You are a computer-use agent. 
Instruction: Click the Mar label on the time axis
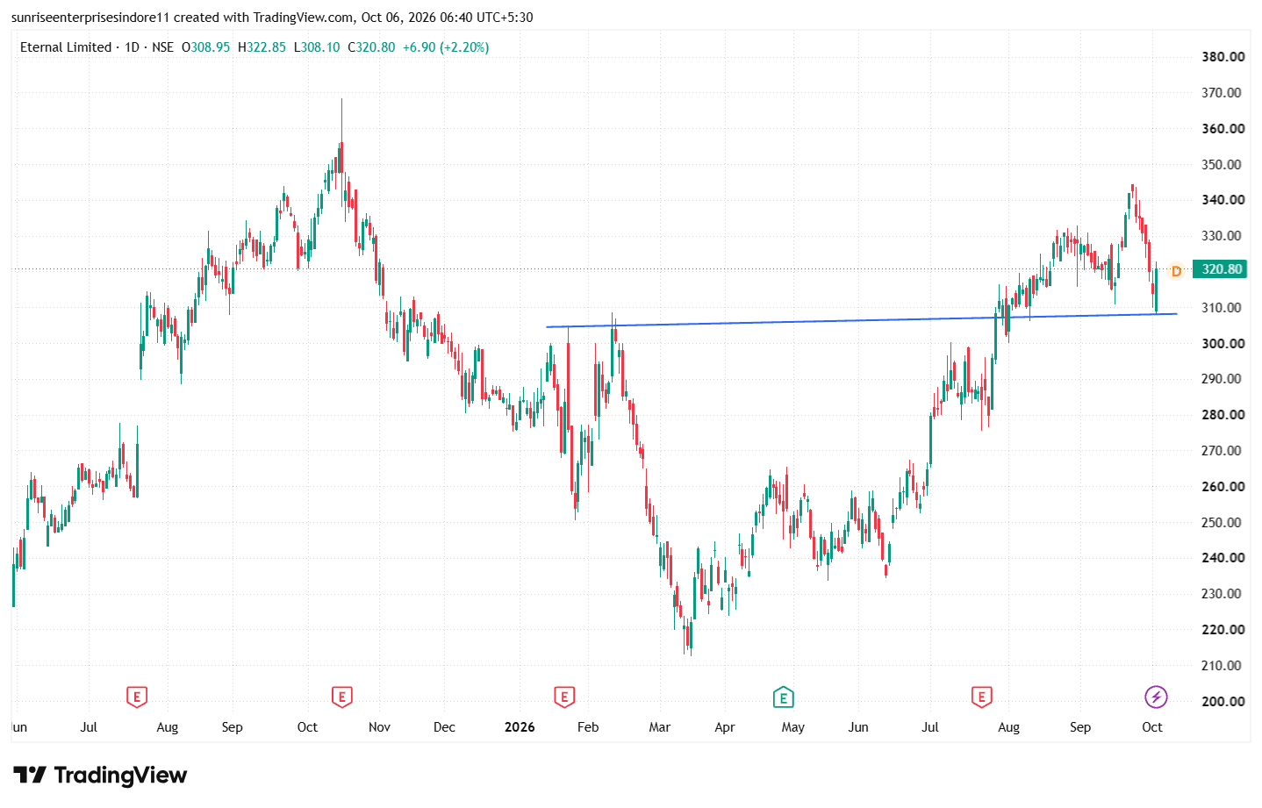click(x=659, y=727)
